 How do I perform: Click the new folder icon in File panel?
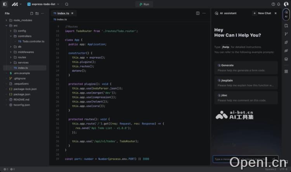click(37, 13)
